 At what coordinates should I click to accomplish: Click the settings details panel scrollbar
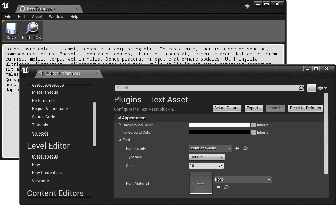(326, 134)
